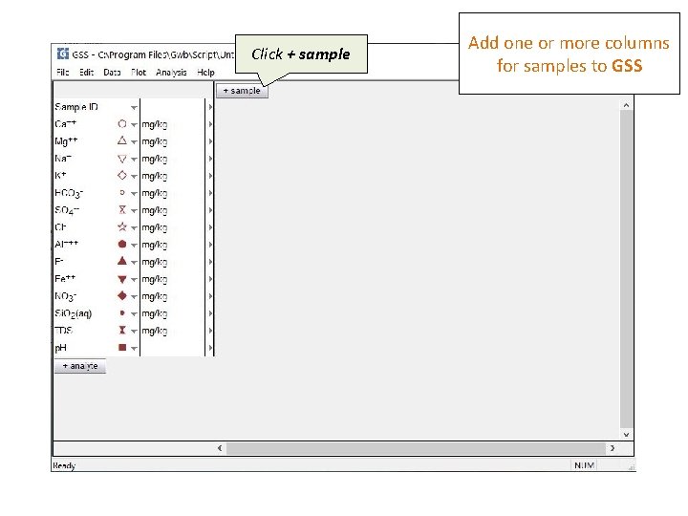Open the symbol dropdown for K+

(x=134, y=176)
